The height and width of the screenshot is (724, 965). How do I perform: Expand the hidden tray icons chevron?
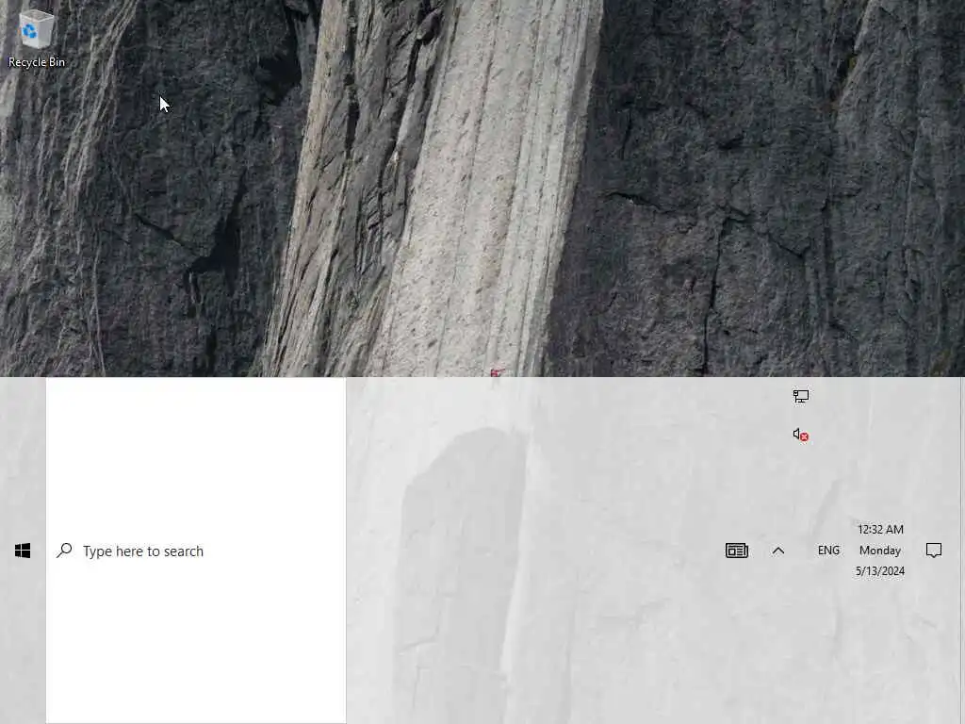(x=777, y=551)
